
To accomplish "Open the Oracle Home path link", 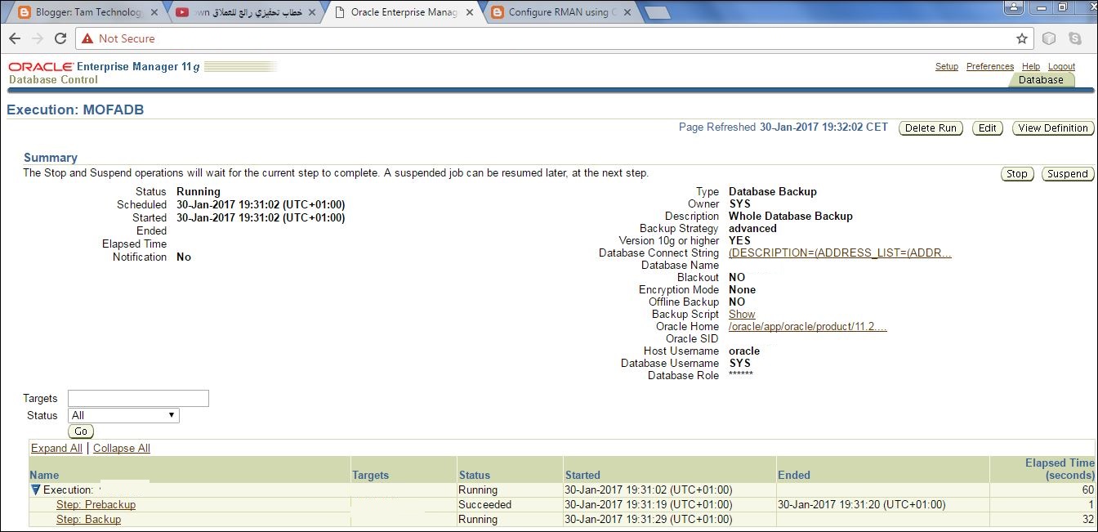I will 808,327.
